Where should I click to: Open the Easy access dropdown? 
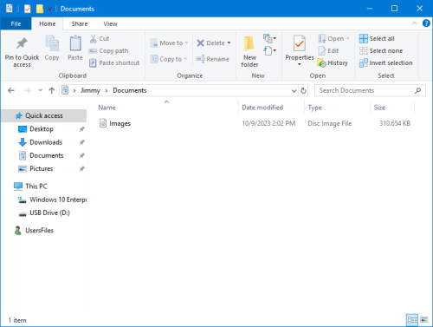[x=269, y=51]
